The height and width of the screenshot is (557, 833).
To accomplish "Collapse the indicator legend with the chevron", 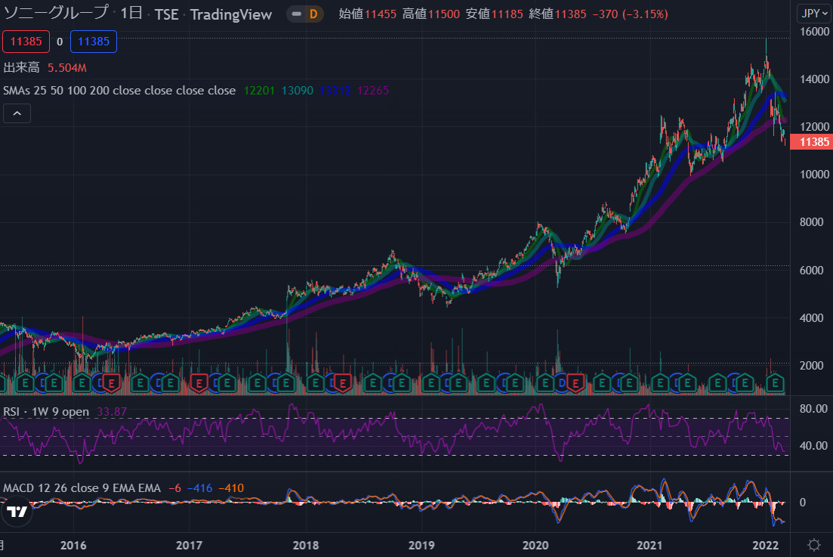I will tap(17, 113).
